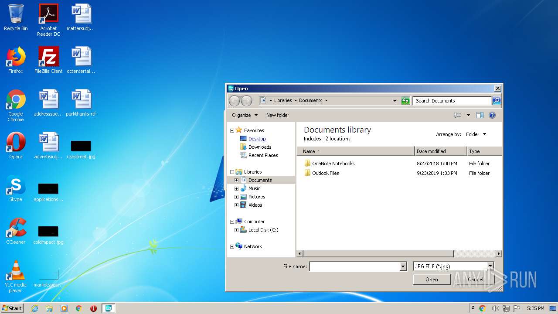Screen dimensions: 558x314
Task: Click the File name input field
Action: tap(354, 266)
